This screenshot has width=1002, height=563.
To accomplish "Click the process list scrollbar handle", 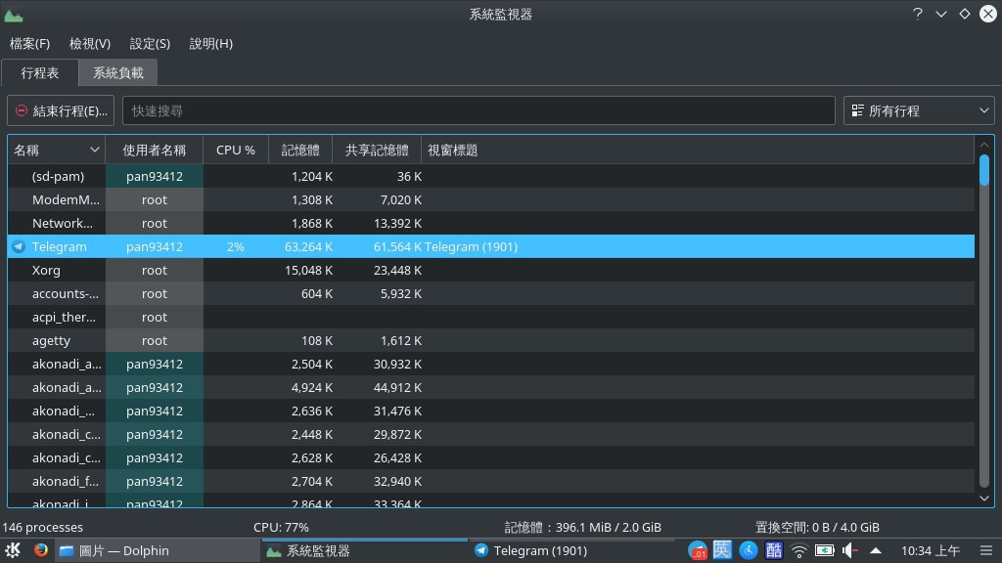I will [x=984, y=170].
